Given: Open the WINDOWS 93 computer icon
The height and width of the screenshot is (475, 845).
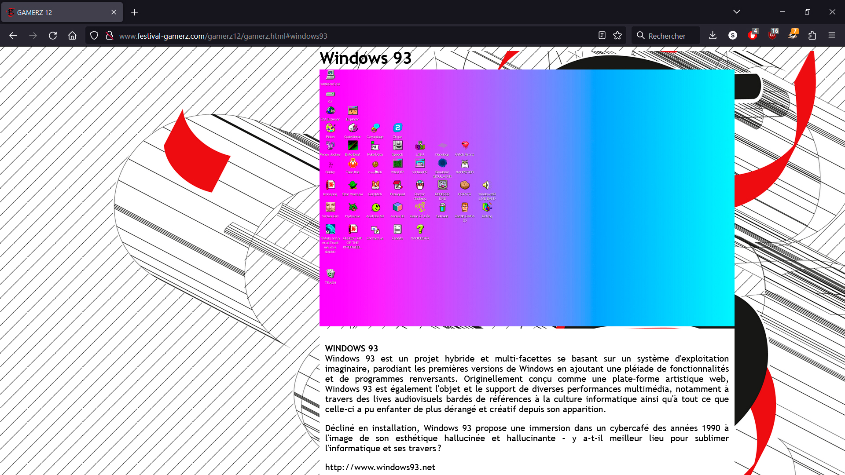Looking at the screenshot, I should tap(331, 76).
